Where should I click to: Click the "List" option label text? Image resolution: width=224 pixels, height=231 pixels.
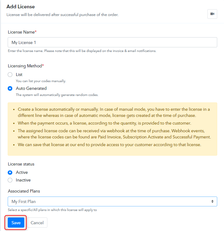click(x=19, y=74)
